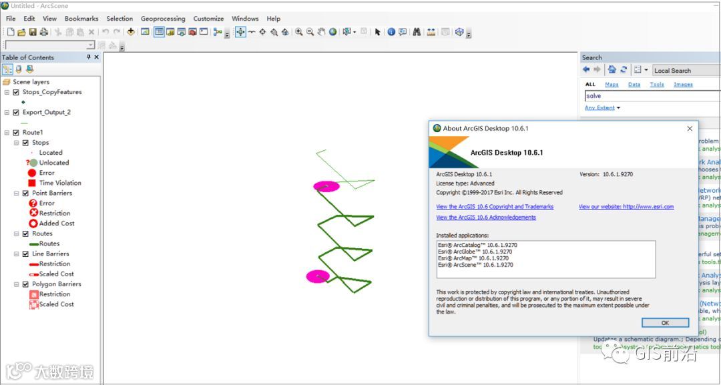
Task: Open the File menu
Action: [x=11, y=19]
